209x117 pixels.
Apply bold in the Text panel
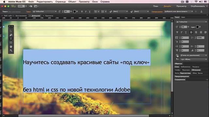[x=177, y=32]
